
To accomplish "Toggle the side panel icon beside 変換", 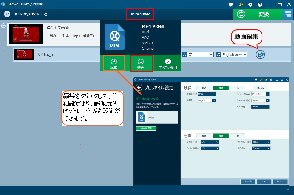I will [x=288, y=14].
